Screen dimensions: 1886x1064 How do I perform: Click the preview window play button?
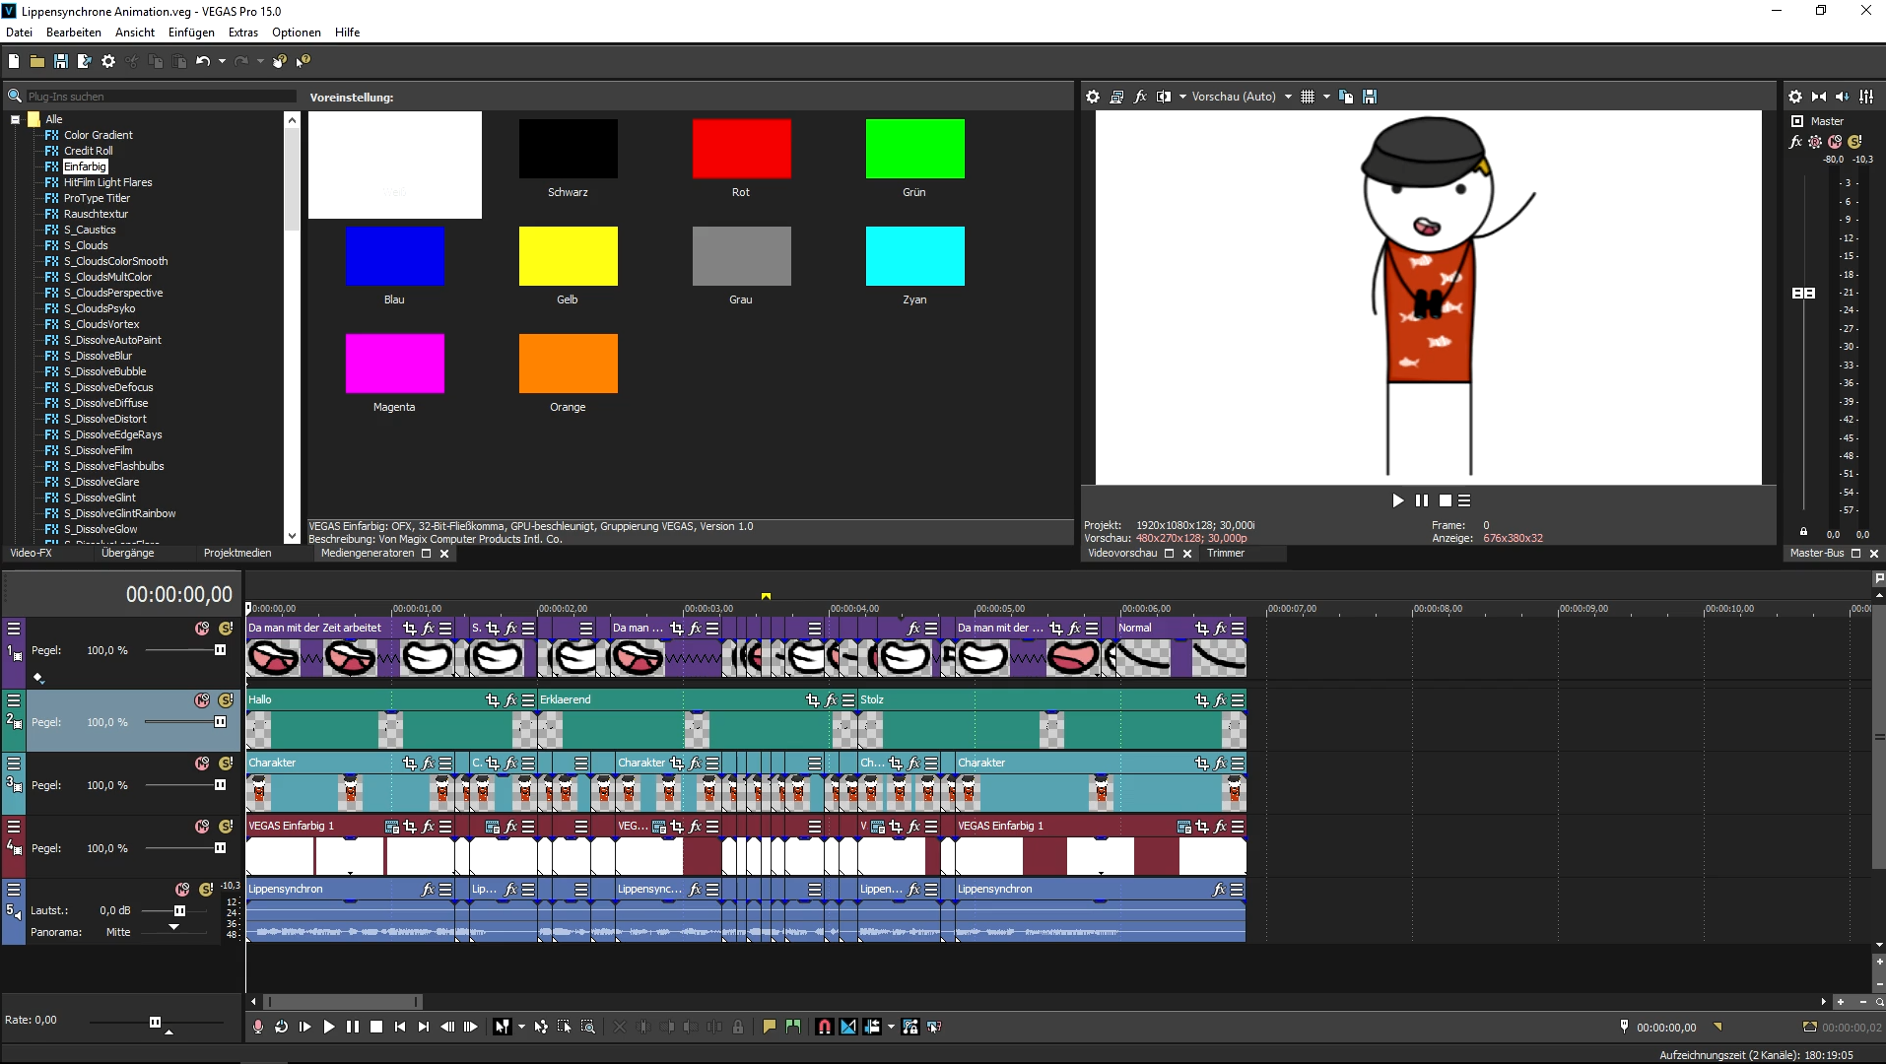click(x=1397, y=500)
